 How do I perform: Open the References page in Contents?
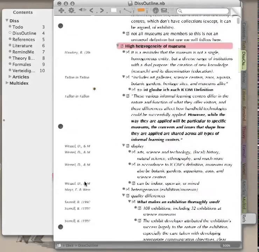point(23,40)
